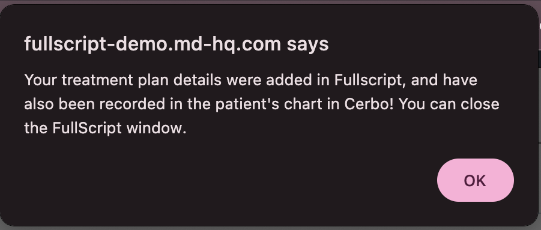The image size is (541, 230).
Task: Select the "fullscript-demo.md-hq.com says" dialog title
Action: pos(177,44)
